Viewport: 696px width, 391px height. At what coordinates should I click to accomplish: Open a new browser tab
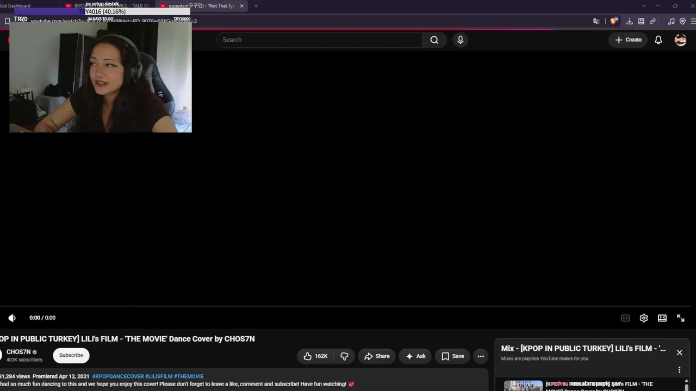click(256, 6)
